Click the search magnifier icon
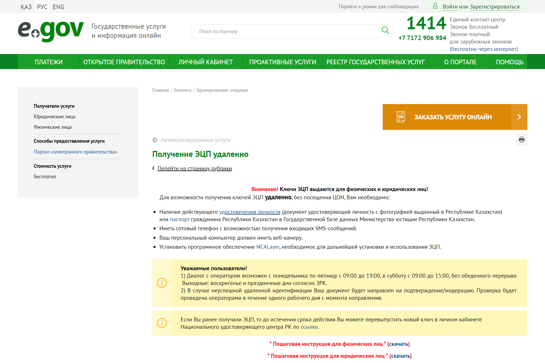 [385, 30]
